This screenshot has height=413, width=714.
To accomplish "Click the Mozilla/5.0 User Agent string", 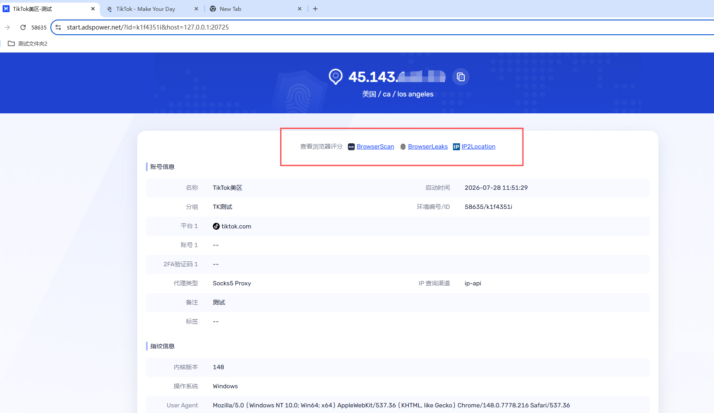I will pos(391,406).
